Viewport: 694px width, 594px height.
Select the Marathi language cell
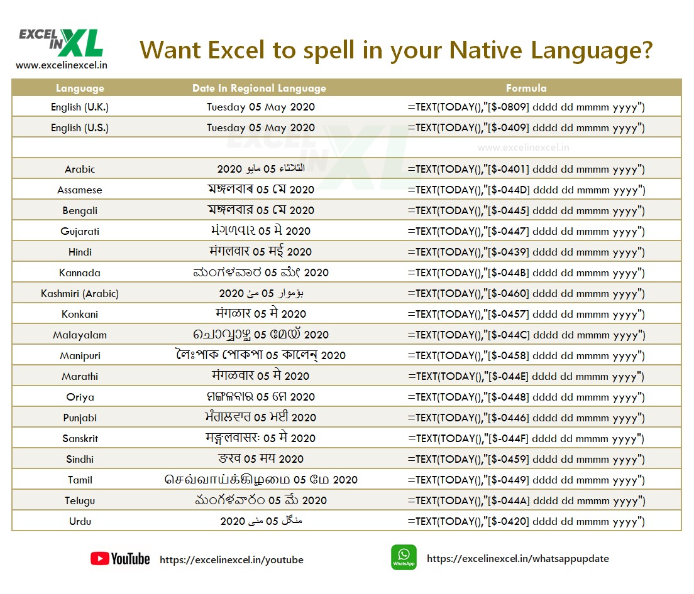click(x=80, y=377)
